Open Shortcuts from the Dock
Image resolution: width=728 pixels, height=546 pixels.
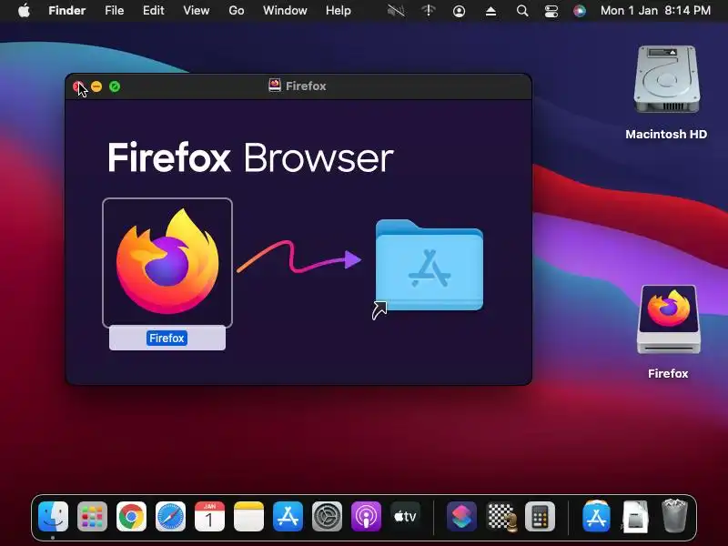[461, 516]
